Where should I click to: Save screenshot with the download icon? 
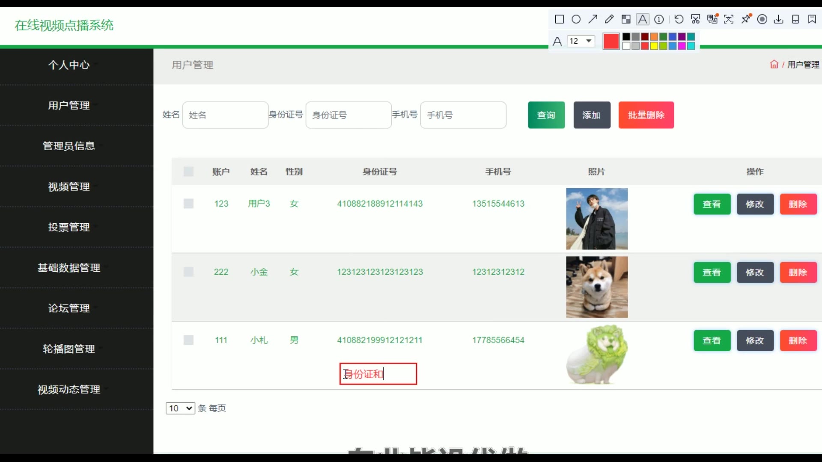(779, 19)
